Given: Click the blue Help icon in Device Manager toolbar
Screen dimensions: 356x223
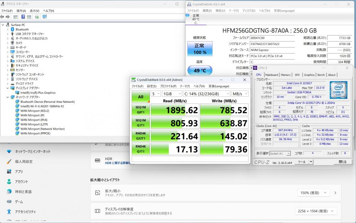Looking at the screenshot, I should point(23,17).
